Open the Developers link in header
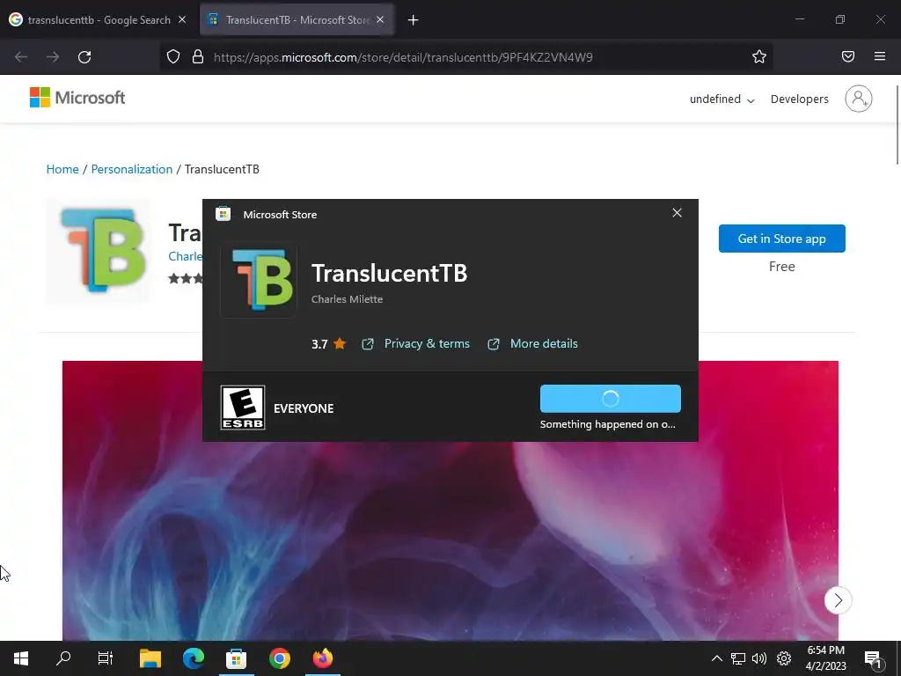Image resolution: width=901 pixels, height=676 pixels. [799, 99]
